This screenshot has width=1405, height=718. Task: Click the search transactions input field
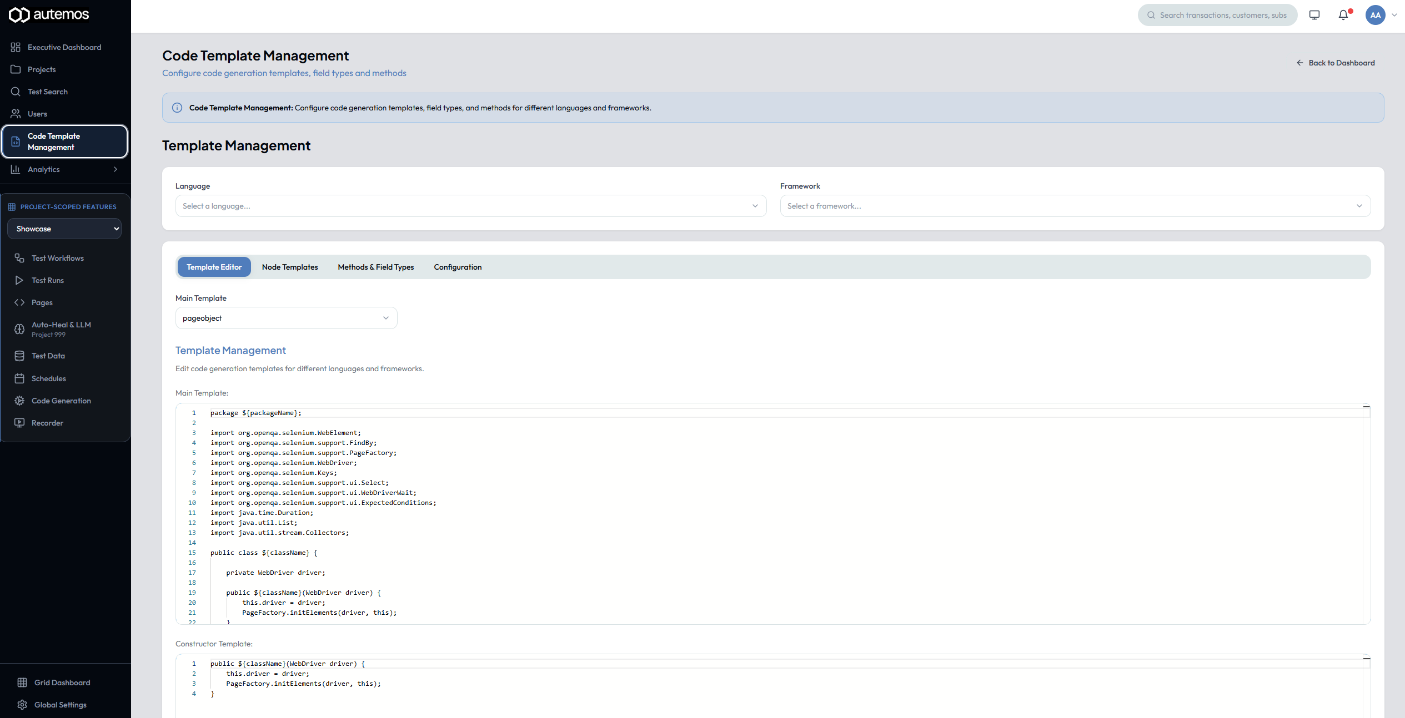click(1217, 15)
